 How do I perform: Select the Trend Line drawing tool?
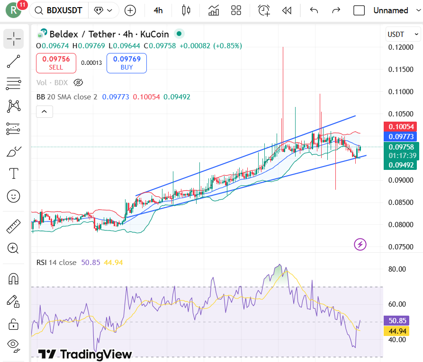pyautogui.click(x=13, y=62)
